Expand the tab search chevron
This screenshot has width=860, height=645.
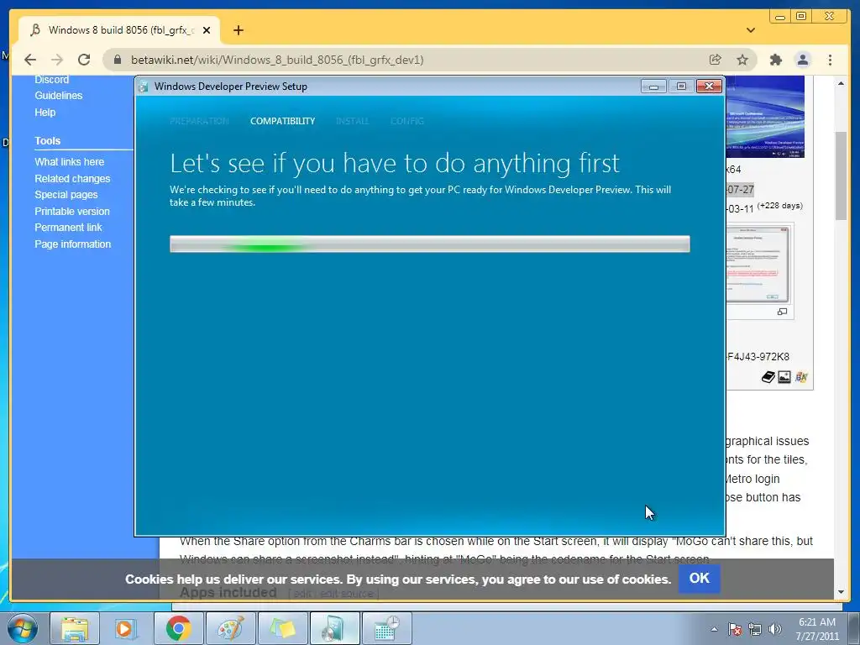pos(751,30)
